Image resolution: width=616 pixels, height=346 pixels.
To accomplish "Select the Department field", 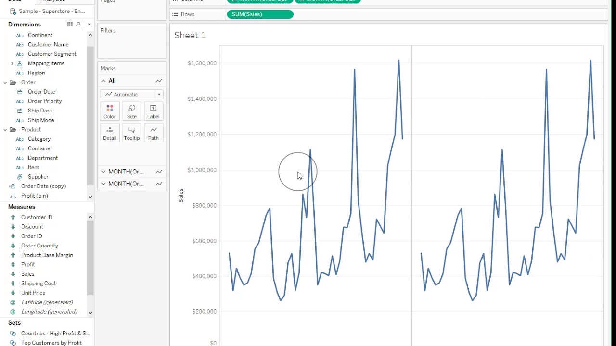I will [x=43, y=158].
